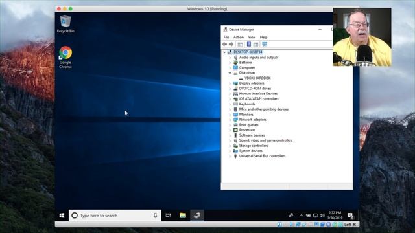Click the network icon in the system tray
Screen dimensions: 415x233
coord(315,216)
